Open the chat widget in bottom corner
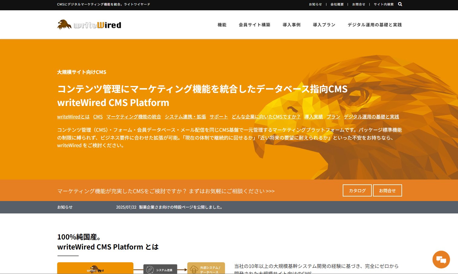Screen dimensions: 458x274 click(x=441, y=259)
